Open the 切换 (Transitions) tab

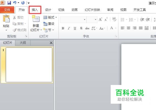61,10
